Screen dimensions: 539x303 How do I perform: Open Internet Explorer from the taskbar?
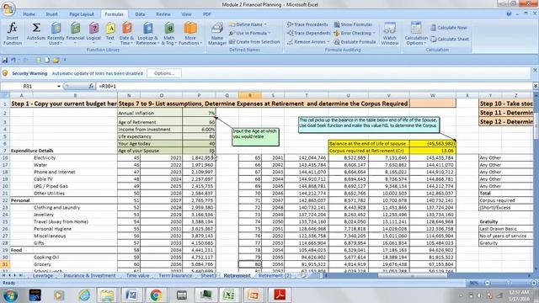[x=84, y=295]
